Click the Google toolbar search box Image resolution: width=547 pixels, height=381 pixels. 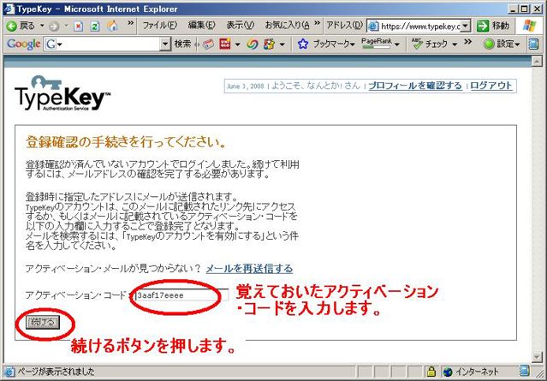click(108, 45)
